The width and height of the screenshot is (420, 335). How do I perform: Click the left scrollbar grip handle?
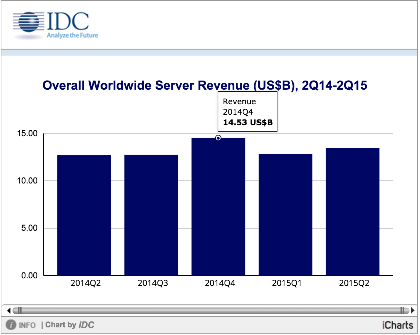(x=19, y=310)
